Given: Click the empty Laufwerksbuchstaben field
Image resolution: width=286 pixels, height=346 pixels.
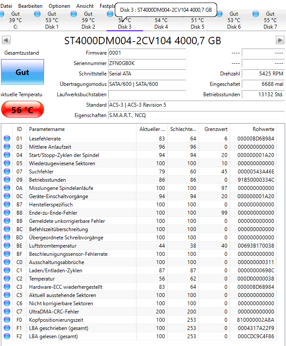Looking at the screenshot, I should [x=147, y=95].
